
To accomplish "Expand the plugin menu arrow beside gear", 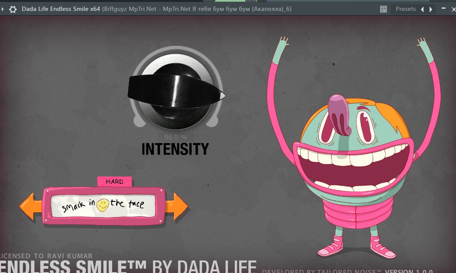I will click(x=2, y=9).
